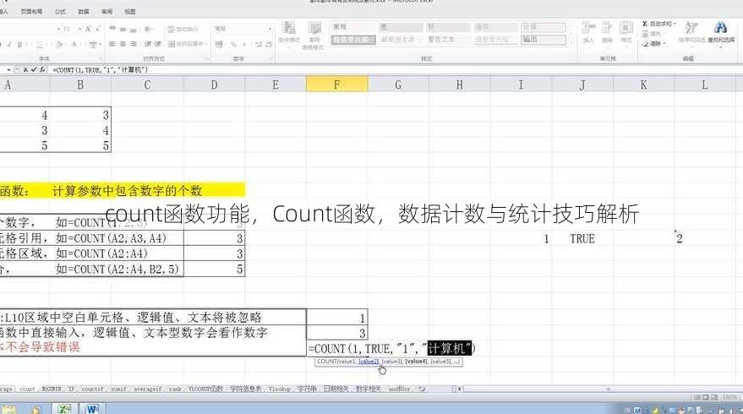Apply percent style with the % icon

click(x=233, y=44)
